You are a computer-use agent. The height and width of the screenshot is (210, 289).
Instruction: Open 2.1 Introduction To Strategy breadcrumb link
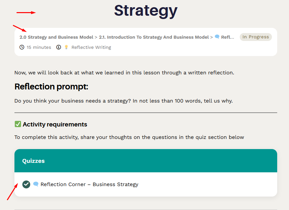point(154,37)
